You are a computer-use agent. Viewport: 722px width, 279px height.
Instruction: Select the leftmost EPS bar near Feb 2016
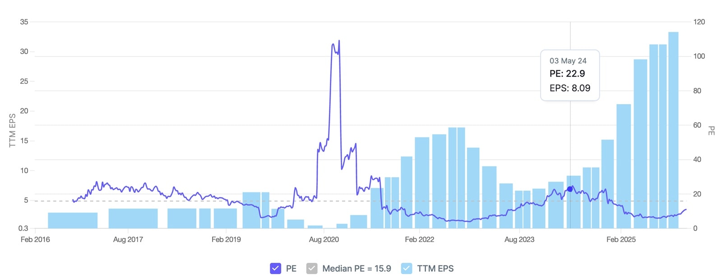pos(73,220)
